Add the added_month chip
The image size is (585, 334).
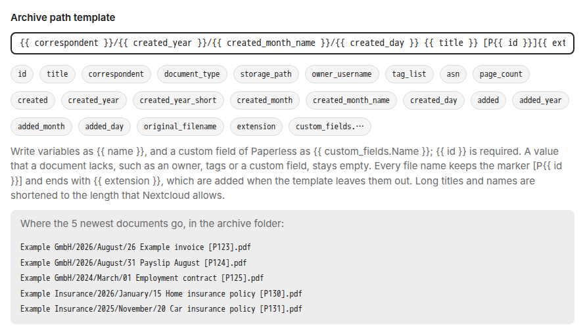click(41, 127)
